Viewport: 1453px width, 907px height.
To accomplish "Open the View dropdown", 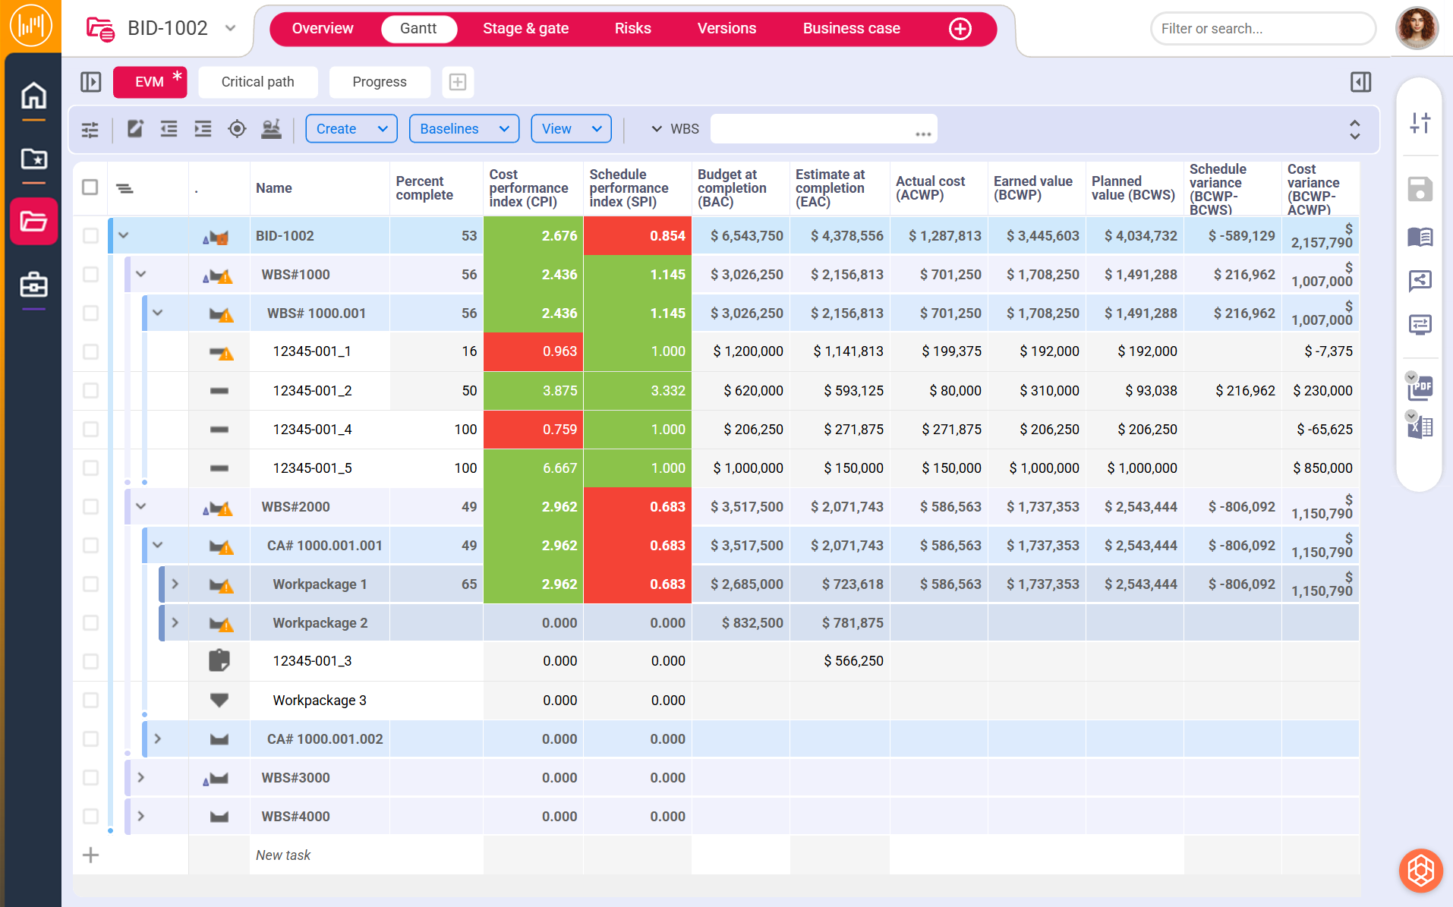I will tap(571, 129).
